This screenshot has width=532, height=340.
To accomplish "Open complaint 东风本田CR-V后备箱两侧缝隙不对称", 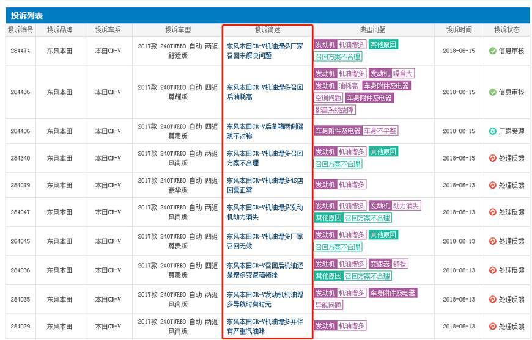I will point(265,131).
